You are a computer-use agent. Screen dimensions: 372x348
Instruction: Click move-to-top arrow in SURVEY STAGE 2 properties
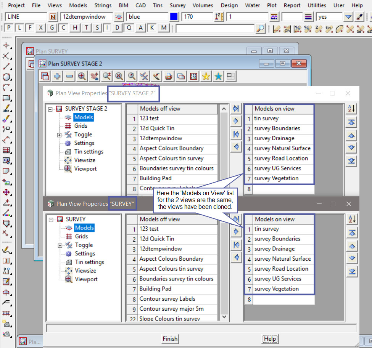tap(352, 122)
